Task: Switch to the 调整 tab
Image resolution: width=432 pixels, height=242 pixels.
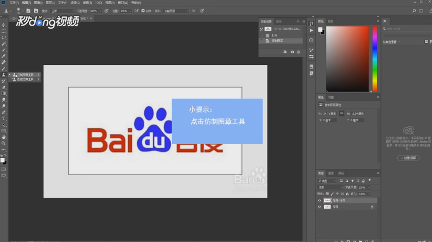Action: 331,97
